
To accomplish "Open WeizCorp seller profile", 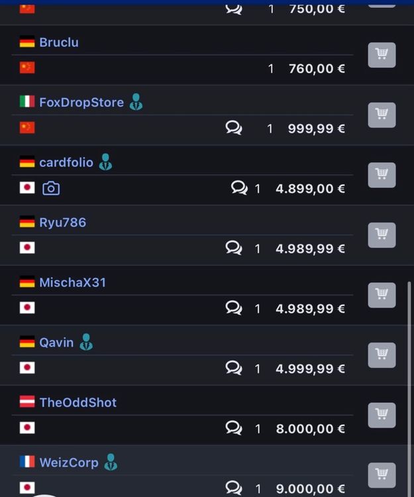I will [69, 463].
